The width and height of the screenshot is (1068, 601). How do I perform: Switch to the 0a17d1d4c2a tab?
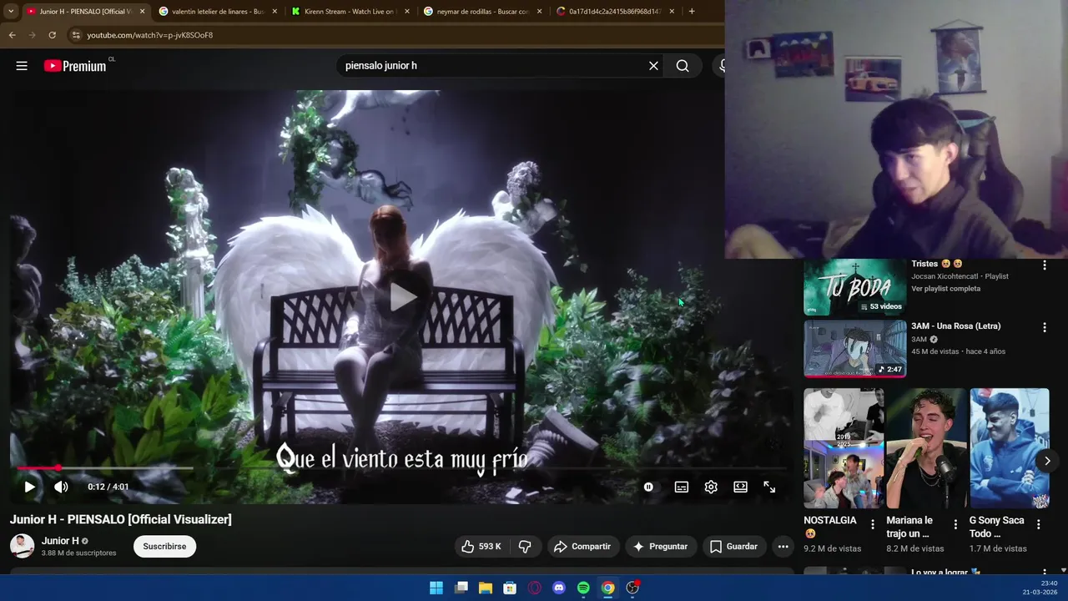(x=615, y=12)
